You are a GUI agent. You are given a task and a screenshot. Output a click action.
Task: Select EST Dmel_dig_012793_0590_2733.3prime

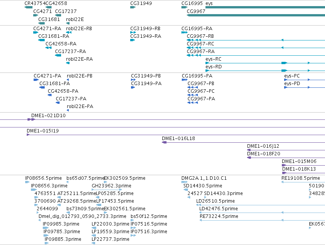click(82, 217)
